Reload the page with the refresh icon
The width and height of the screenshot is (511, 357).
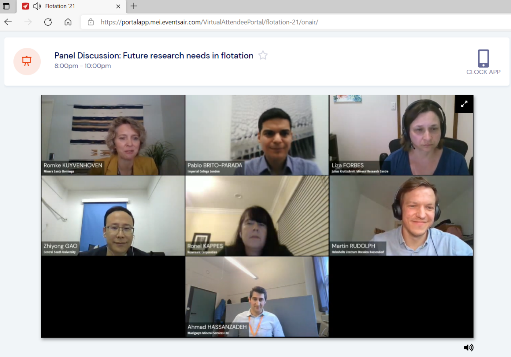48,22
